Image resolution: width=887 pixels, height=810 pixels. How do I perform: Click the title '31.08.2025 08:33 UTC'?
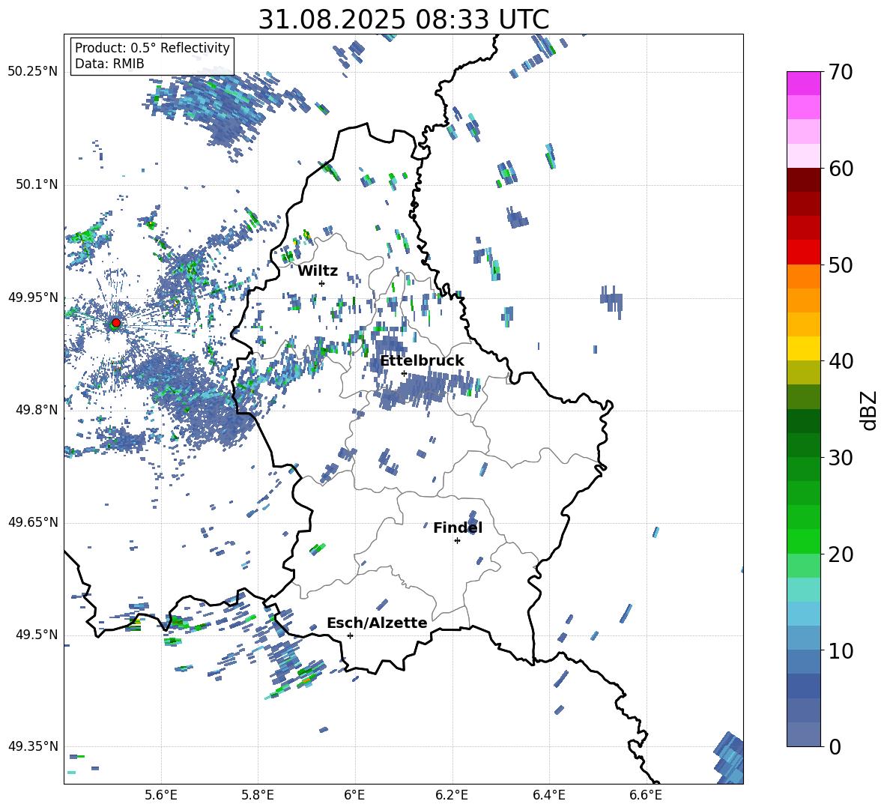tap(403, 19)
